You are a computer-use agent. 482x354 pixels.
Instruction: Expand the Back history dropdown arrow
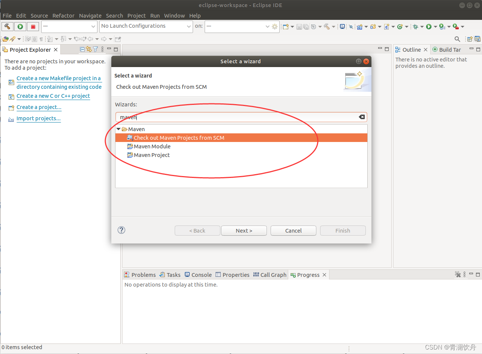[97, 39]
